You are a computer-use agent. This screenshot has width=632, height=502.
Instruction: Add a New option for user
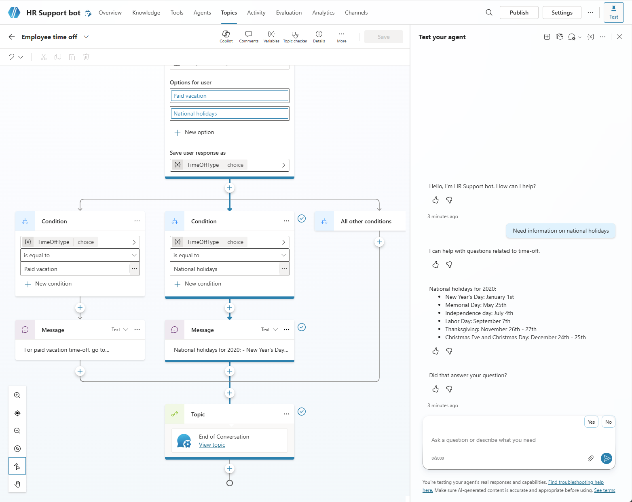(194, 132)
